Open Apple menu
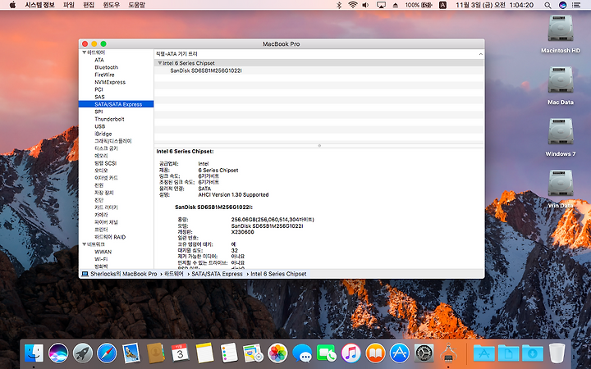 [12, 5]
